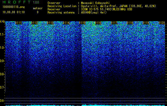Click the 0113 time marker
This screenshot has width=167, height=106.
[50, 23]
